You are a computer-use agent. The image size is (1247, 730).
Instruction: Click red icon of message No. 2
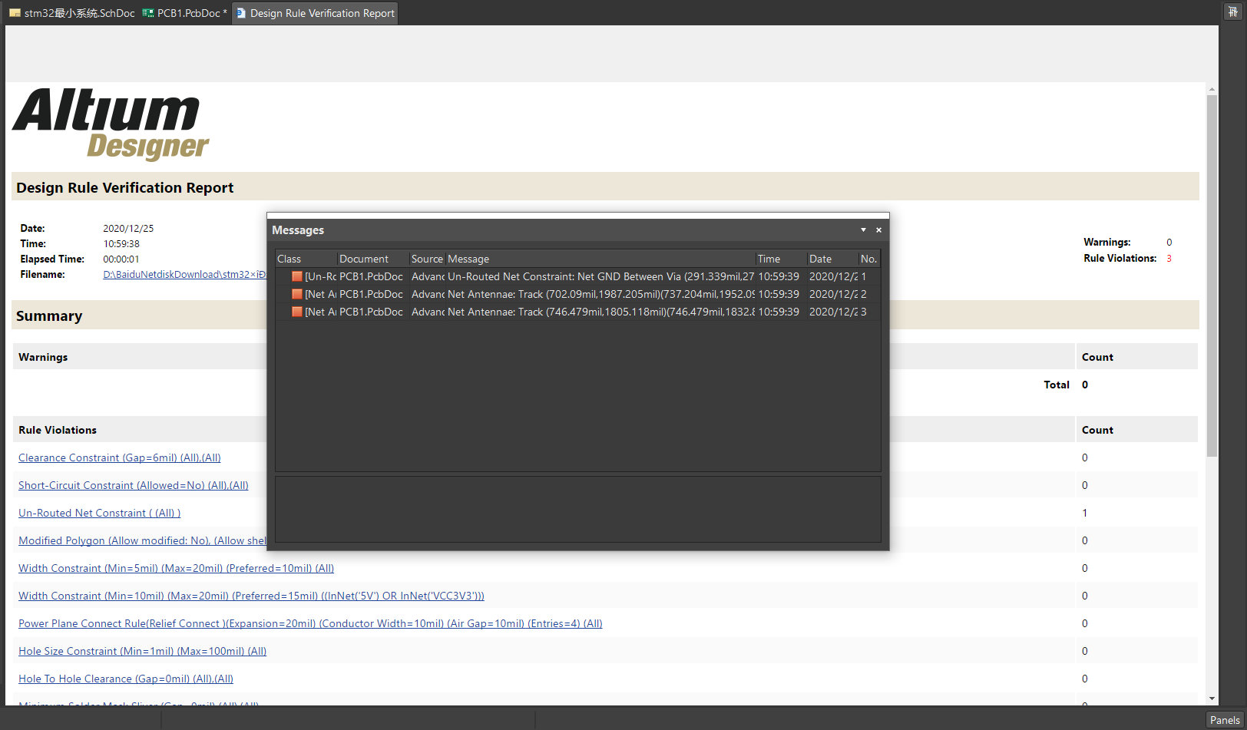296,294
